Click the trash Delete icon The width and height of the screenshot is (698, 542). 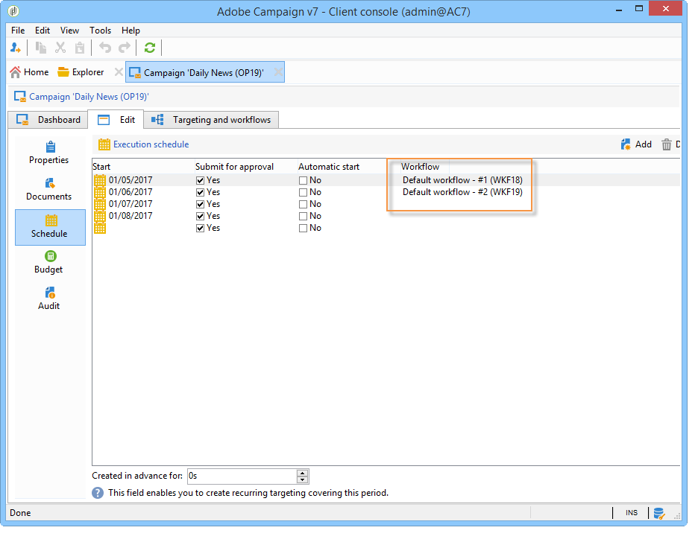point(667,144)
